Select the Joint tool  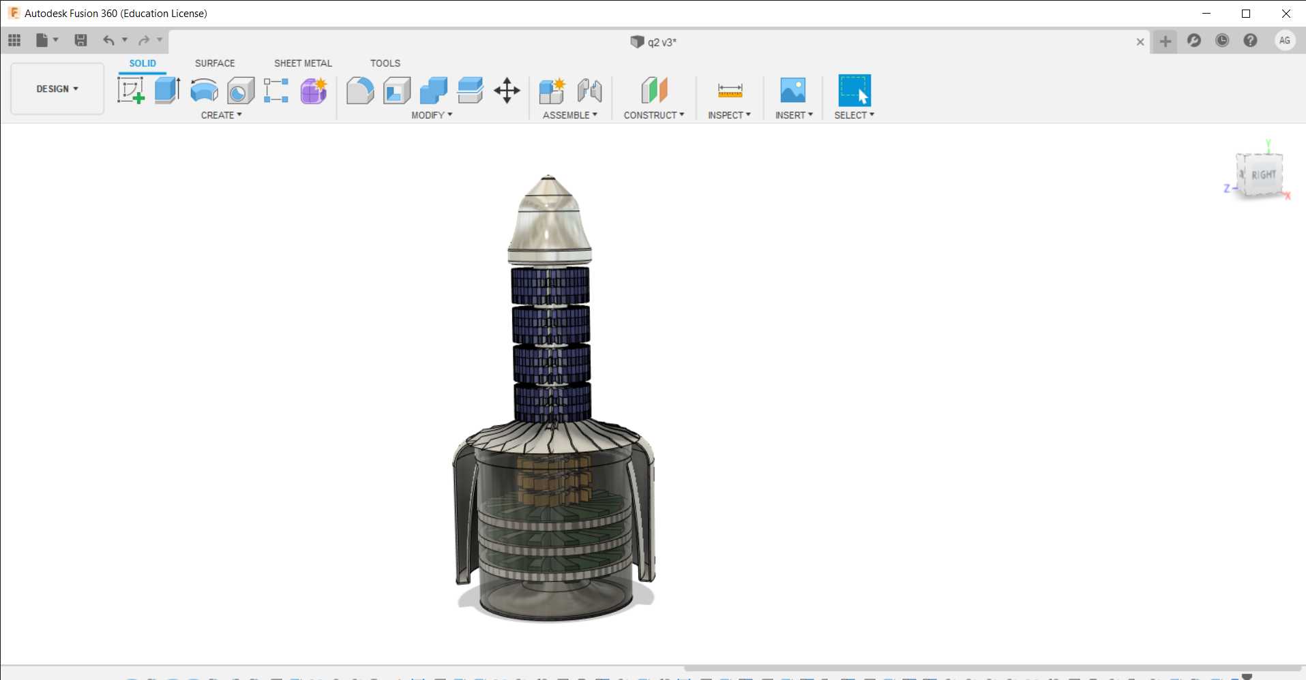[589, 90]
